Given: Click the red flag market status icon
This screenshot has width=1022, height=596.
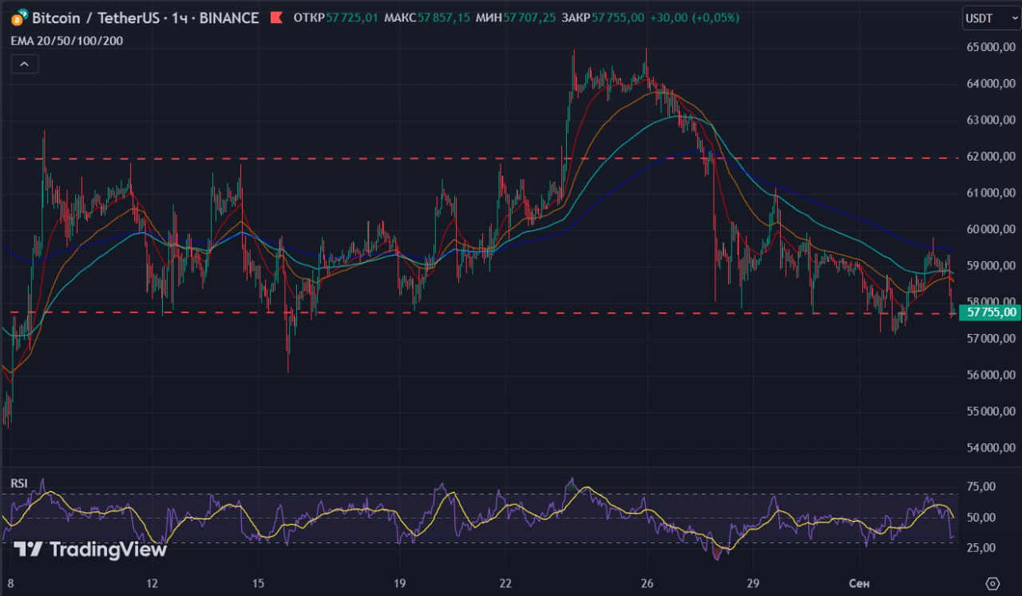Looking at the screenshot, I should coord(275,18).
